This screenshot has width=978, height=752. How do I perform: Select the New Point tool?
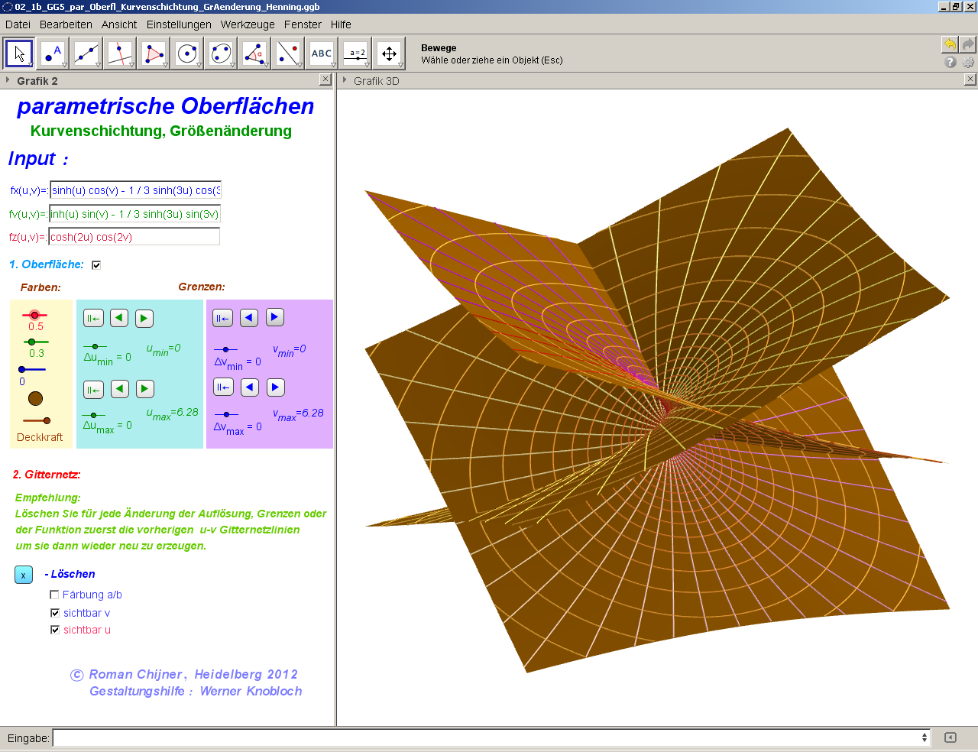[53, 53]
